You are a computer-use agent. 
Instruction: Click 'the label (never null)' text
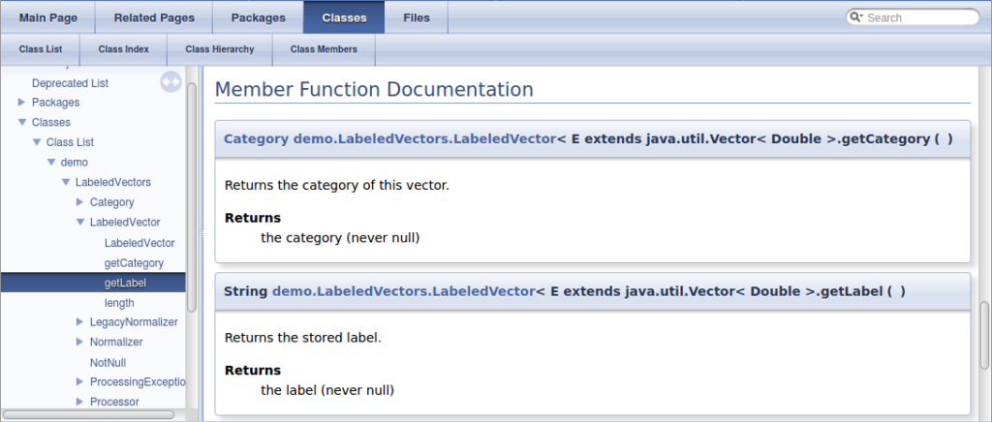(327, 390)
